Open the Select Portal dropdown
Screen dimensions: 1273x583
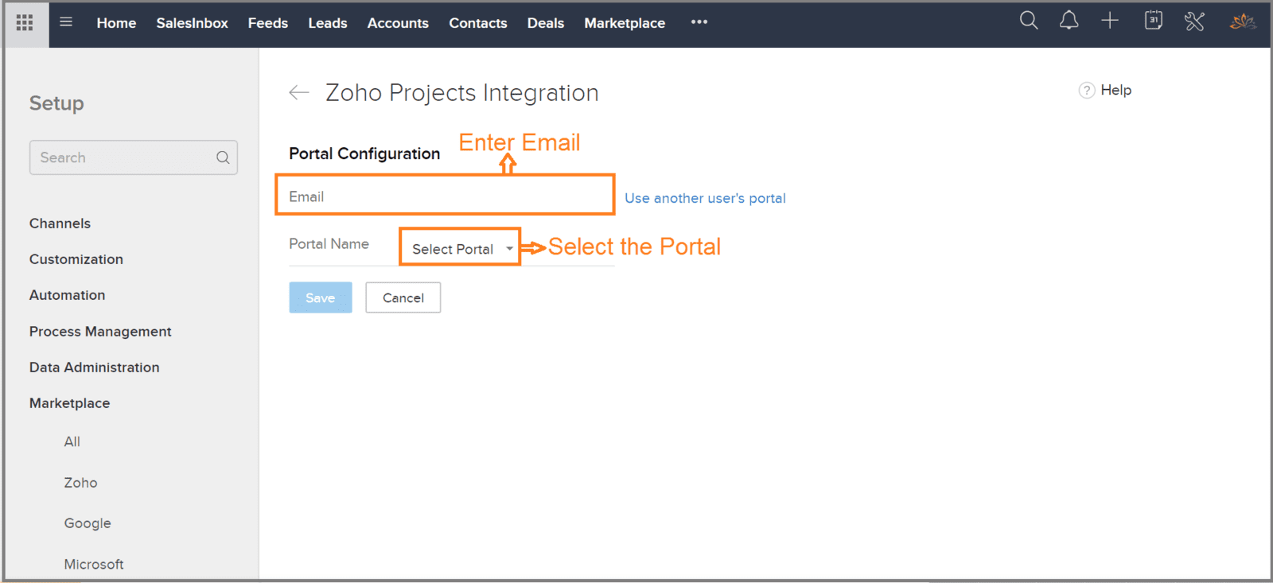(460, 248)
